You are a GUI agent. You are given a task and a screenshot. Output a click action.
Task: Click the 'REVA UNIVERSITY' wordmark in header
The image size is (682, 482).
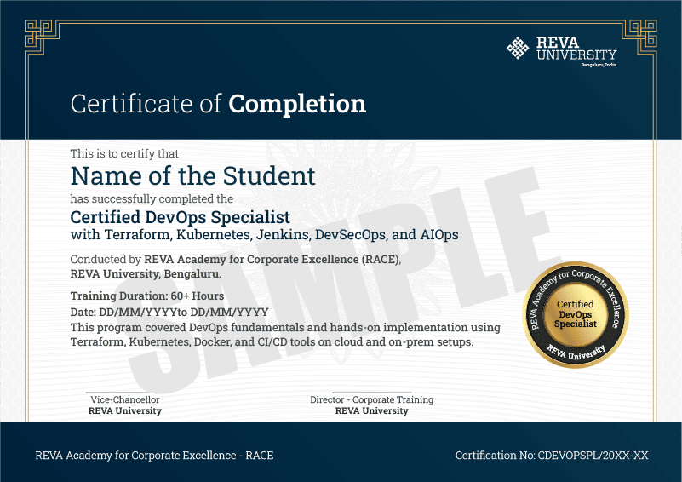[x=576, y=49]
